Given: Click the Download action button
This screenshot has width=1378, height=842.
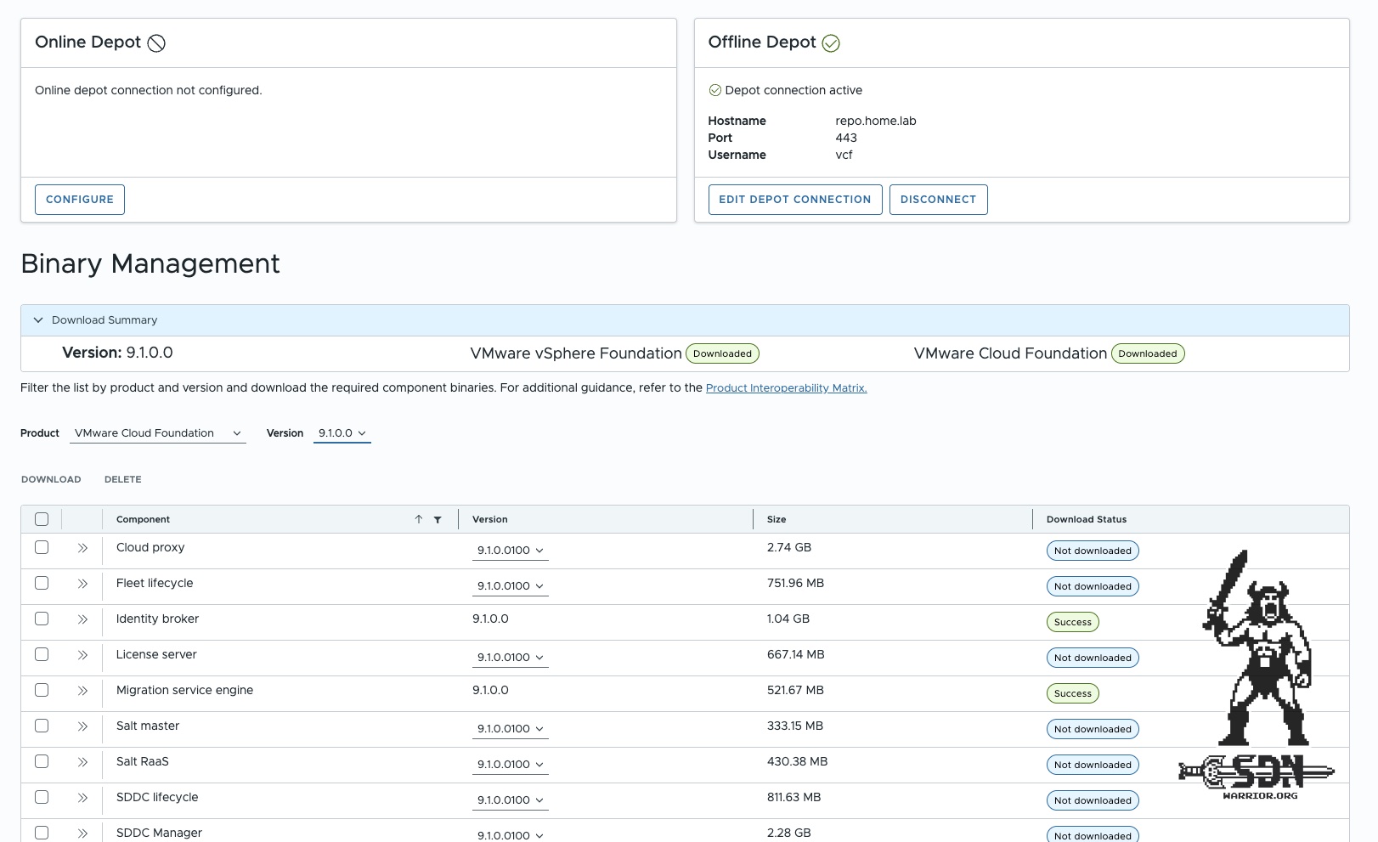Looking at the screenshot, I should pyautogui.click(x=51, y=479).
